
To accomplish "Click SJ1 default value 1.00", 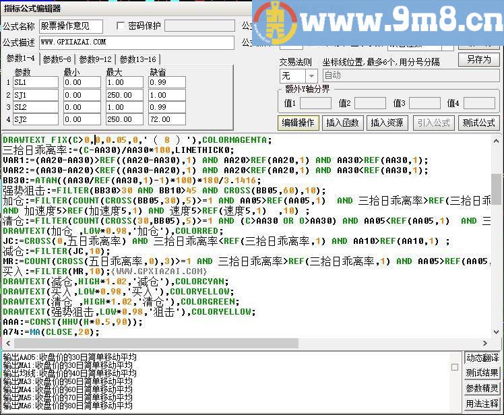I will pos(167,95).
